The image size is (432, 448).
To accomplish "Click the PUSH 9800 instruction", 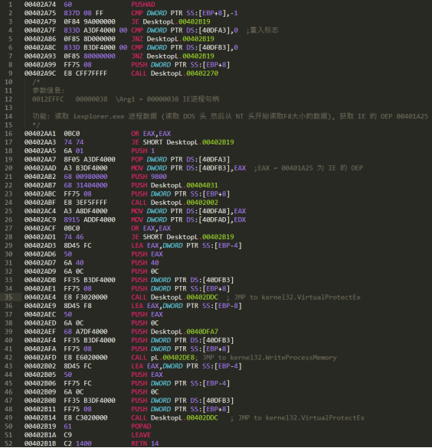I will click(149, 177).
